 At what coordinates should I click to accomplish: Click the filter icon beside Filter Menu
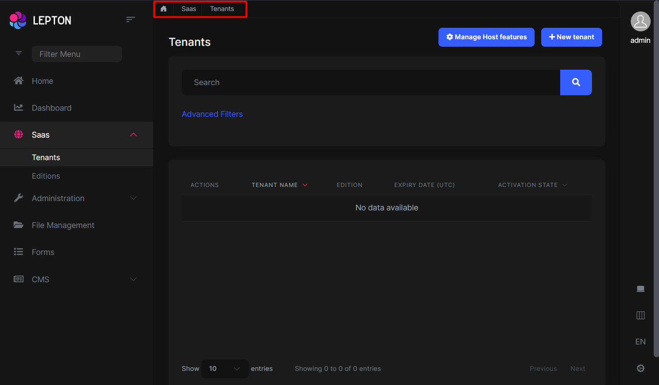point(19,53)
